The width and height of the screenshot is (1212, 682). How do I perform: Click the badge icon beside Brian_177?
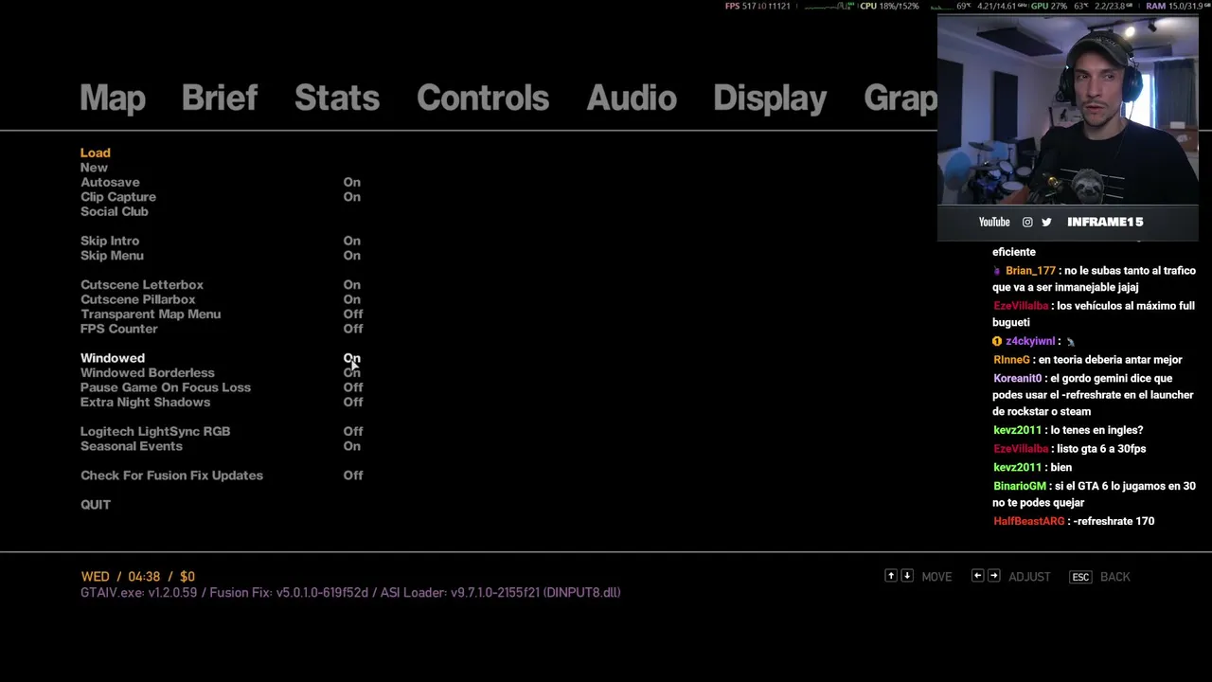996,271
